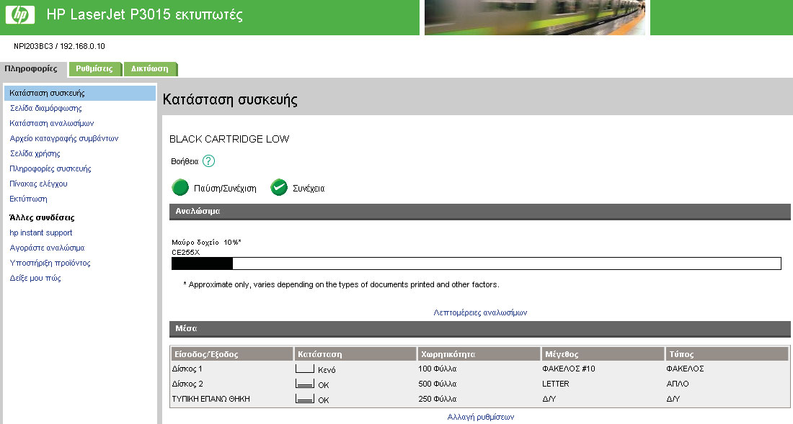Viewport: 793px width, 424px height.
Task: Open Σελίδα χρήσης link
Action: click(x=35, y=153)
